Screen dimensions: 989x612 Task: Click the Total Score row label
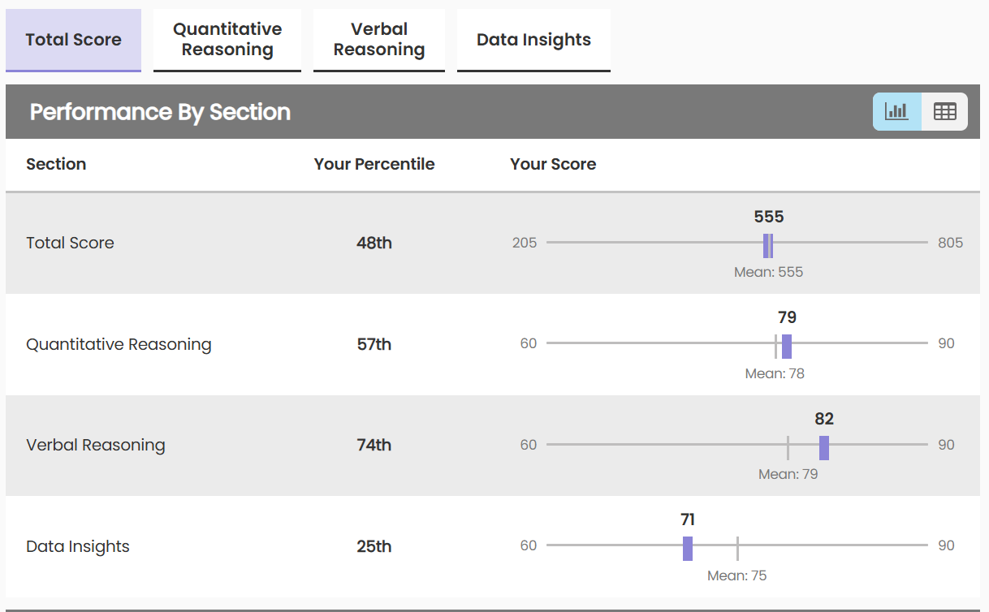click(70, 243)
